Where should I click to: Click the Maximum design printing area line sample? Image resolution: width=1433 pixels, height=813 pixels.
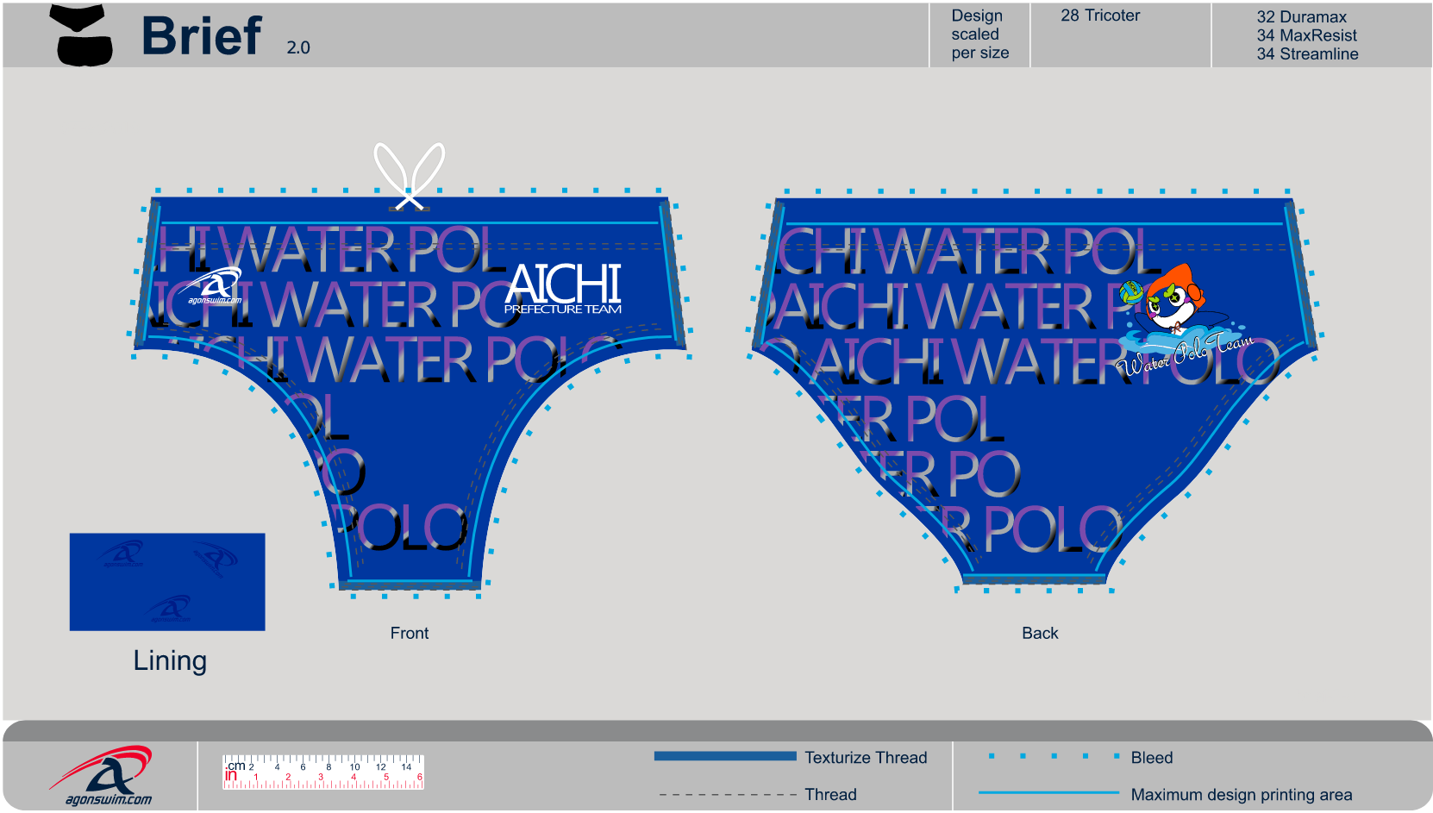(x=1048, y=792)
